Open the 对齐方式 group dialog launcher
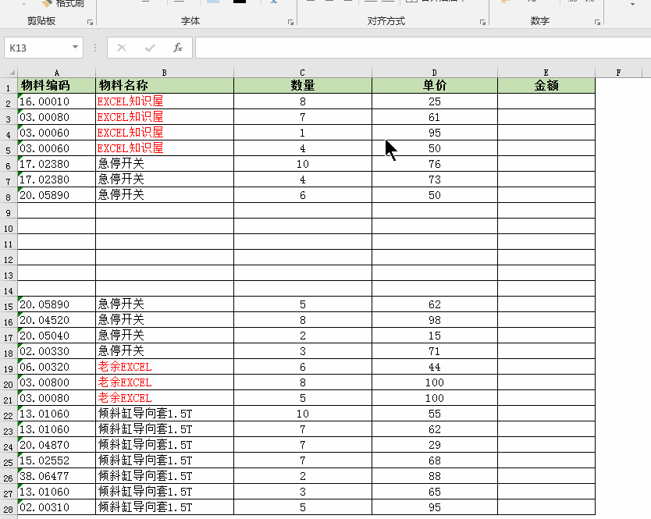The height and width of the screenshot is (519, 651). point(482,23)
